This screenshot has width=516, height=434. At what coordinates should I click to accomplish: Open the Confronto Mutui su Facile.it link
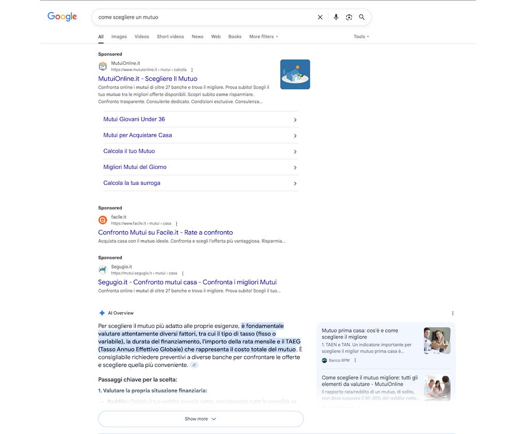click(165, 232)
